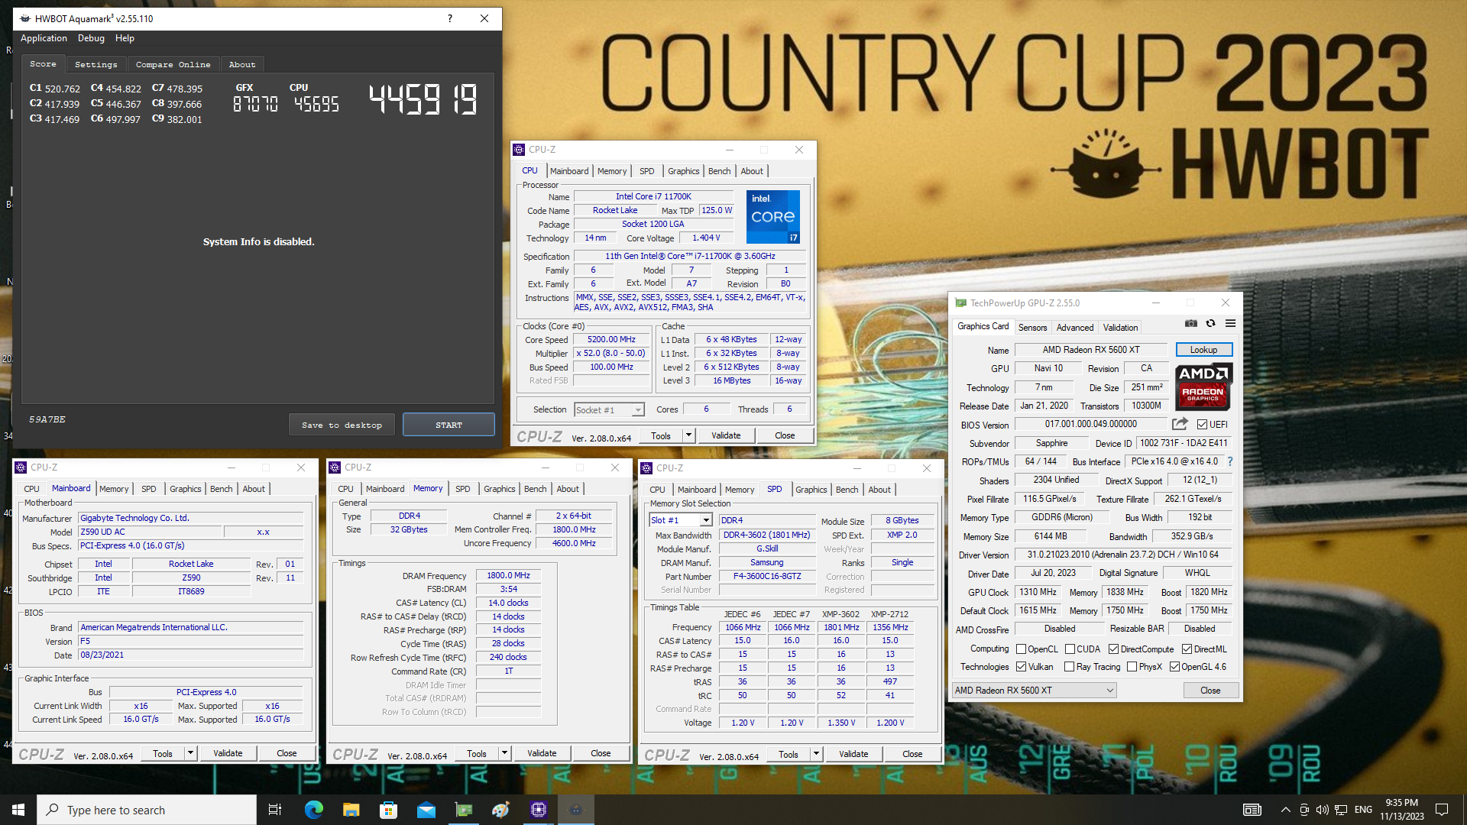Screen dimensions: 1467x825
Task: Click F4-3600C16-8GTZ part number value
Action: [x=767, y=577]
